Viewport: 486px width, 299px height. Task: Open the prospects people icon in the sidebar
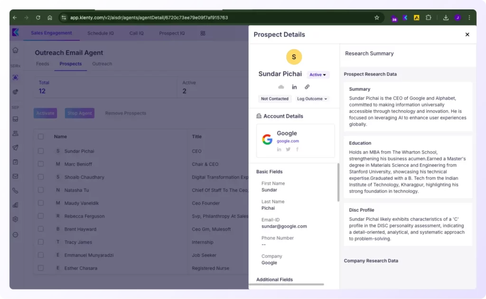16,134
